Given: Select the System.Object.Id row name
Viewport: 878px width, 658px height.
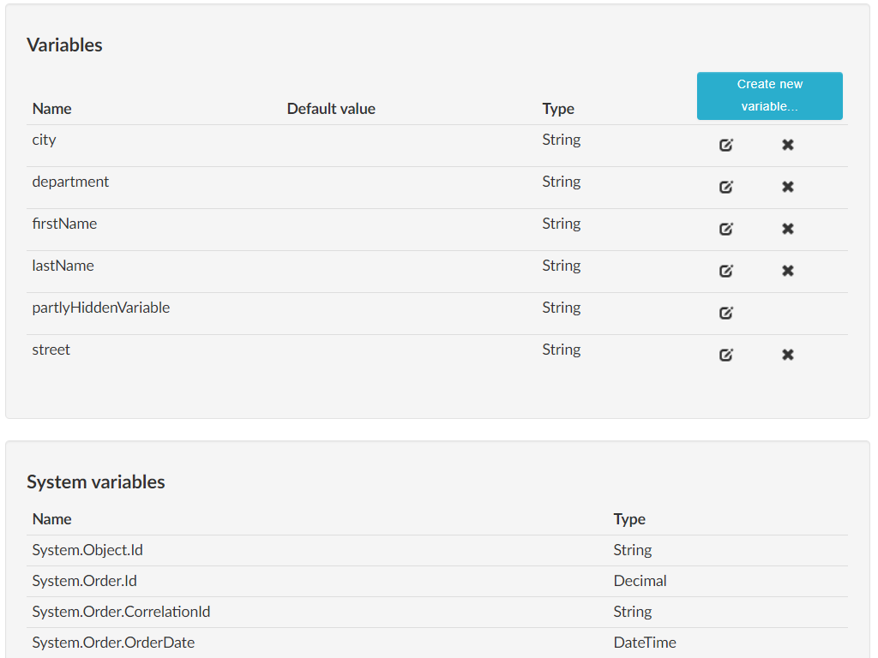Looking at the screenshot, I should coord(87,550).
